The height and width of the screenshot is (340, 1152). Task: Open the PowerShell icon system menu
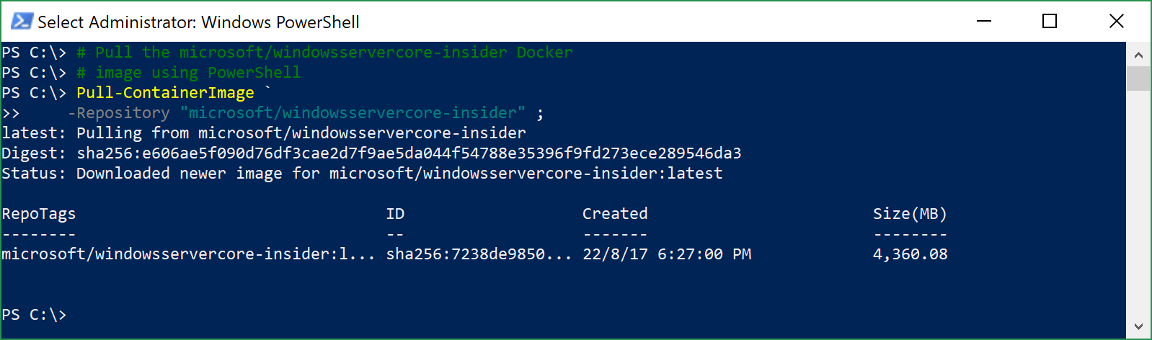coord(22,22)
